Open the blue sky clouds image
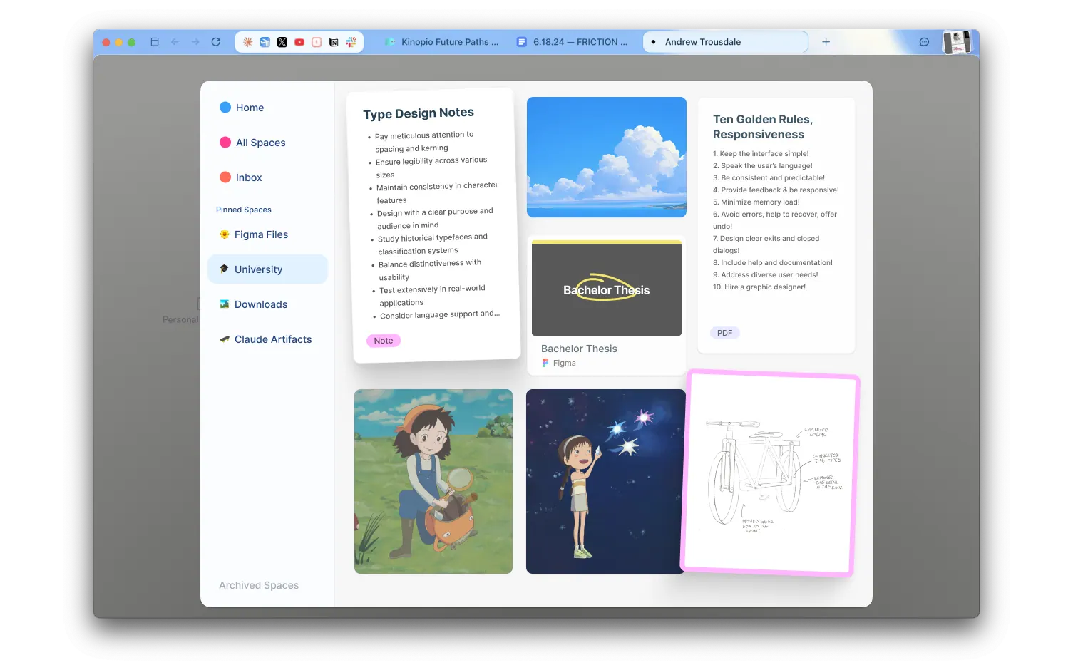1073x665 pixels. tap(607, 157)
